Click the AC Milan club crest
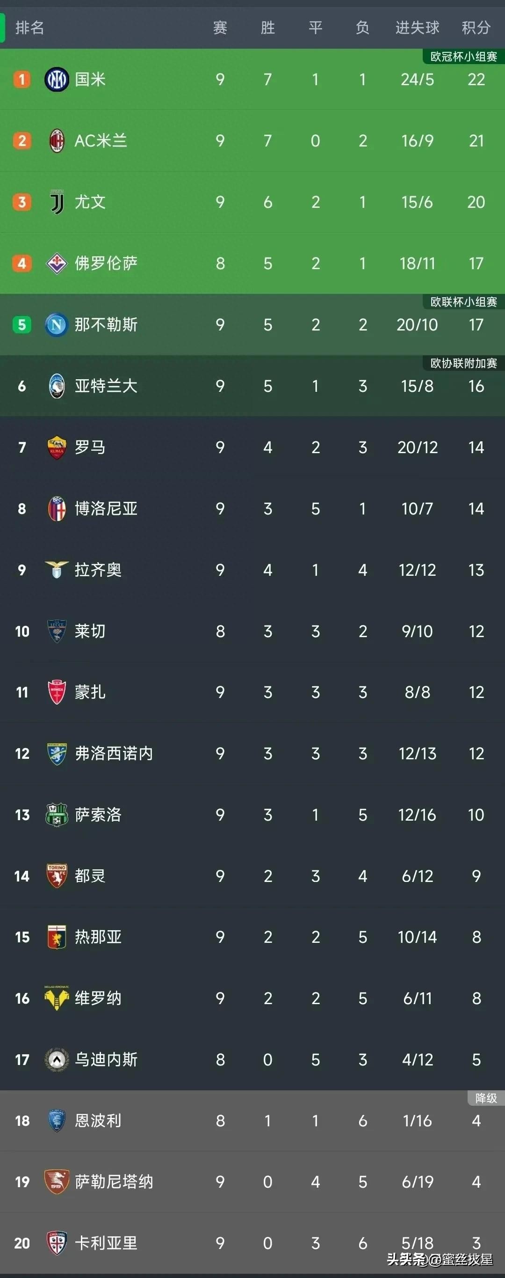Screen dimensions: 505x1278 click(x=57, y=141)
